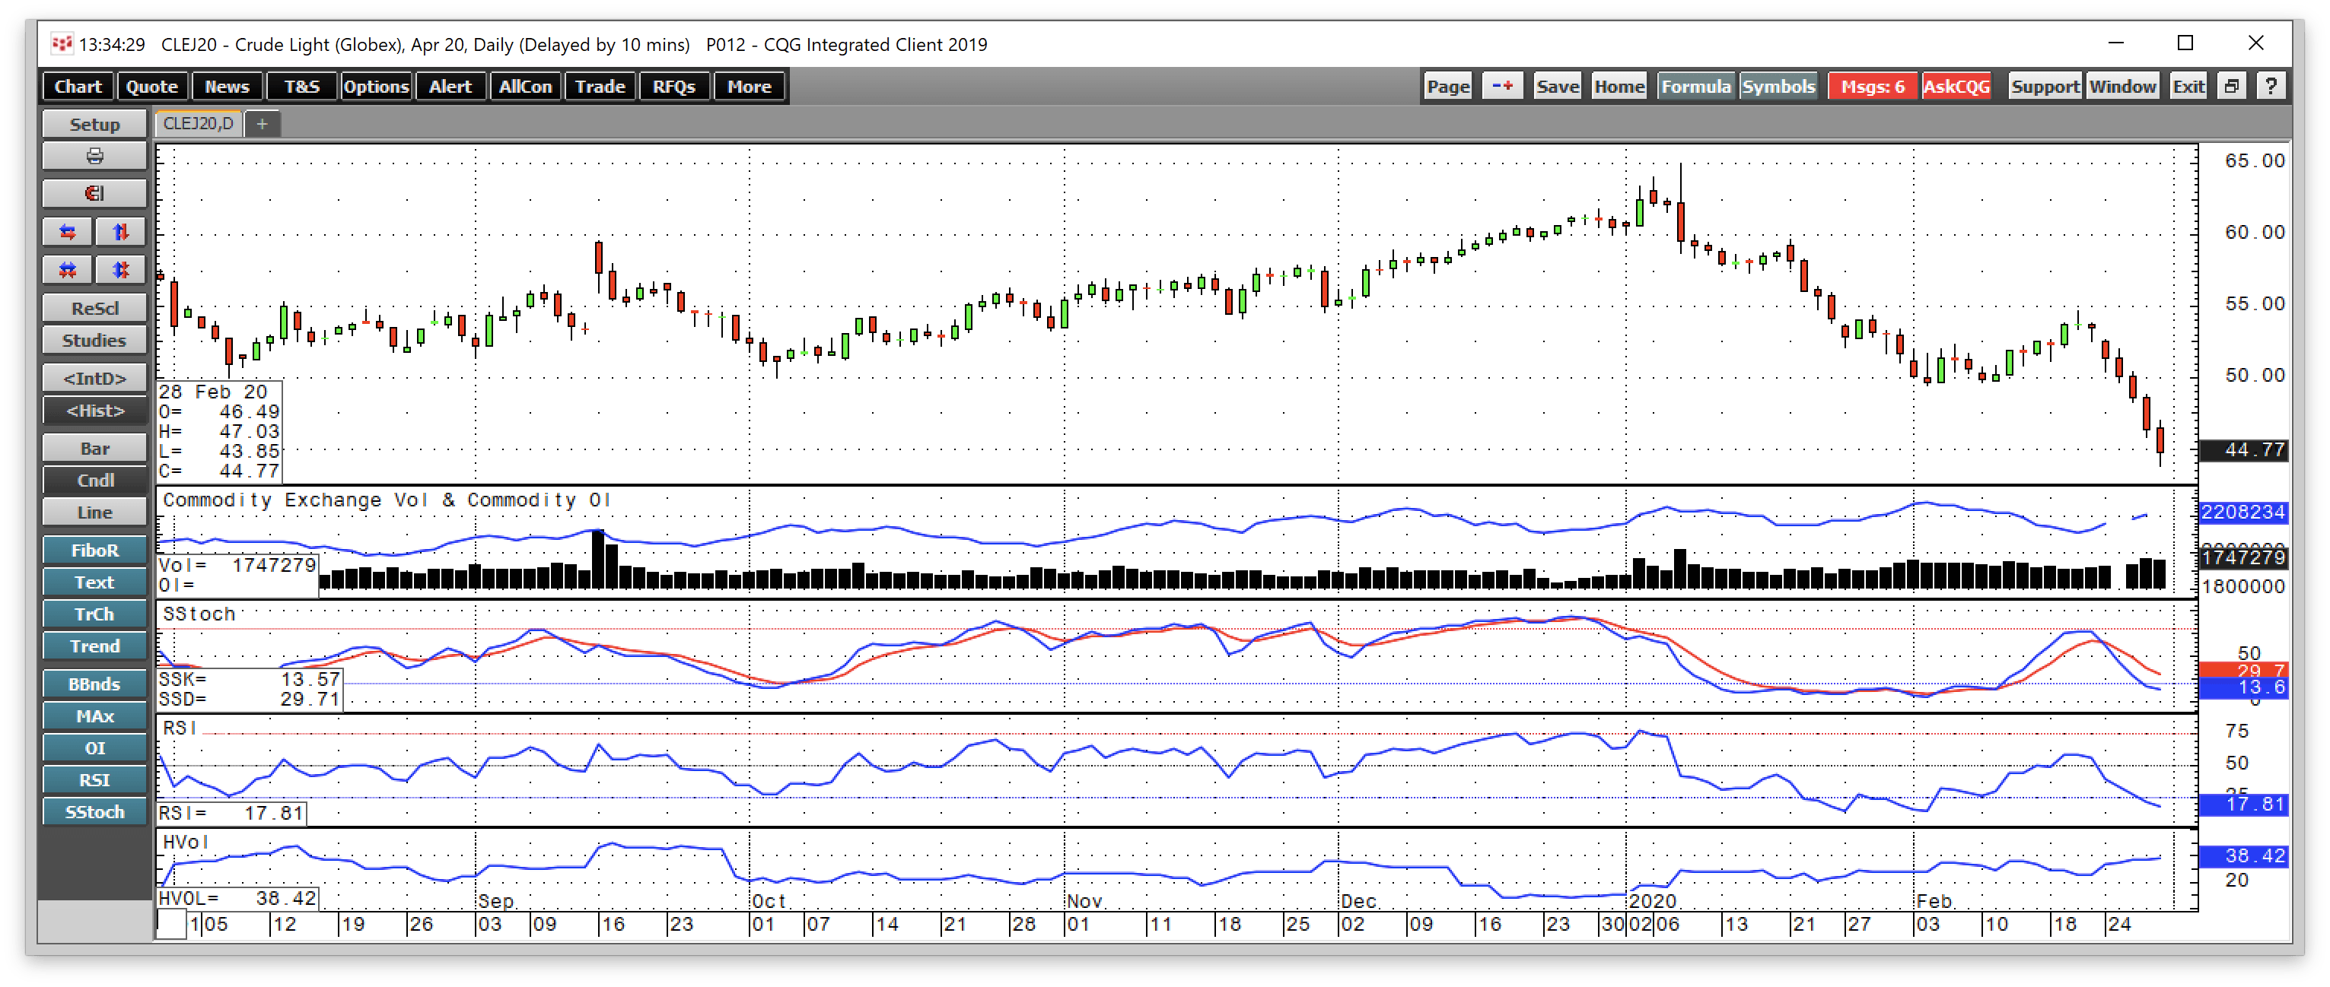Image resolution: width=2330 pixels, height=987 pixels.
Task: Open the Studies button
Action: [x=94, y=341]
